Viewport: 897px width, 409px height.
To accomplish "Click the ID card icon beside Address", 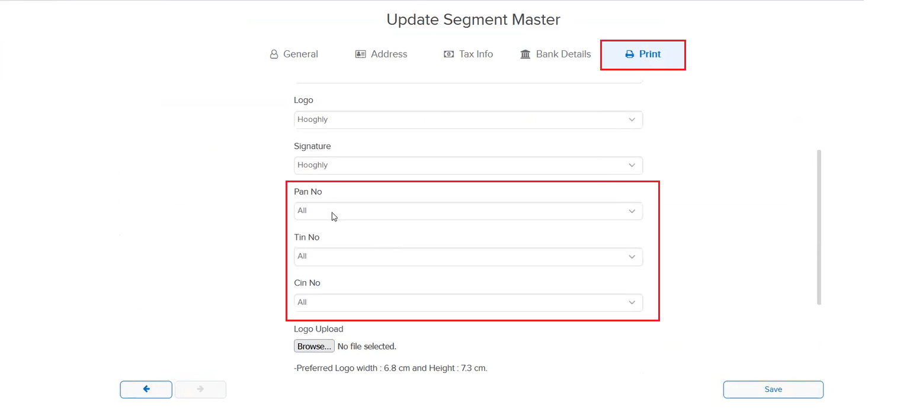I will pos(360,54).
